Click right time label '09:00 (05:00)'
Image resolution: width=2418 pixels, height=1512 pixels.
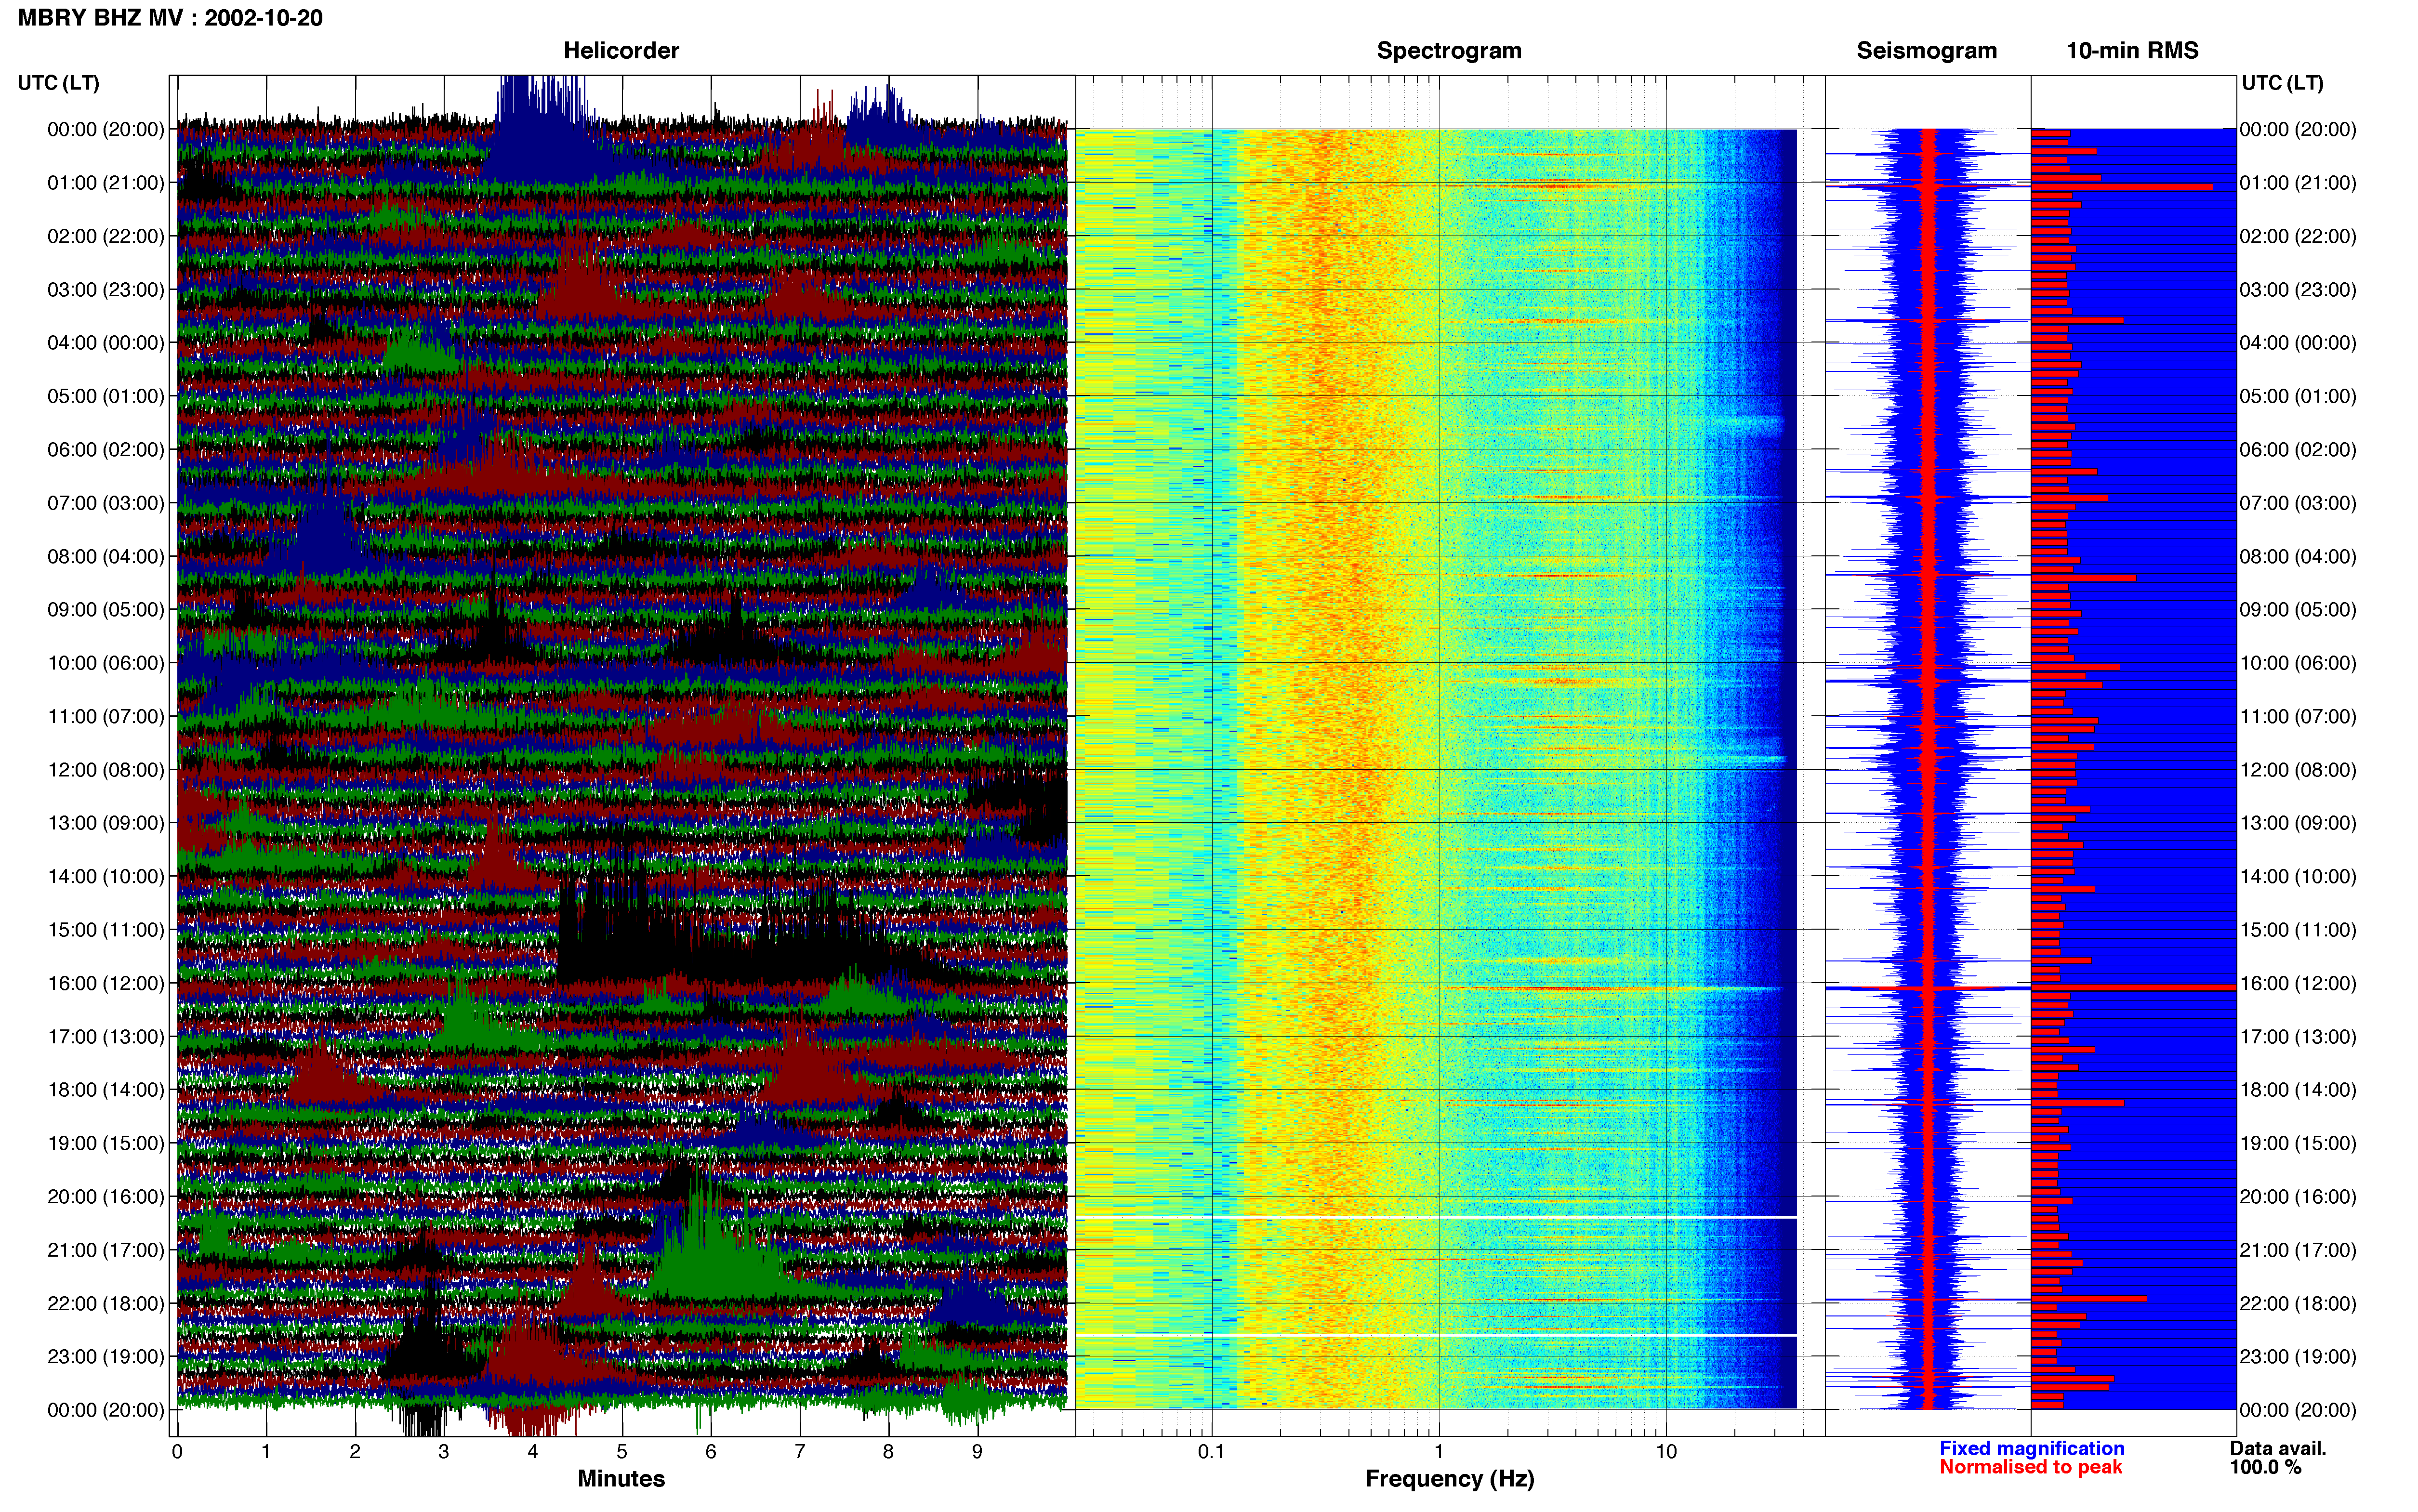click(x=2298, y=610)
